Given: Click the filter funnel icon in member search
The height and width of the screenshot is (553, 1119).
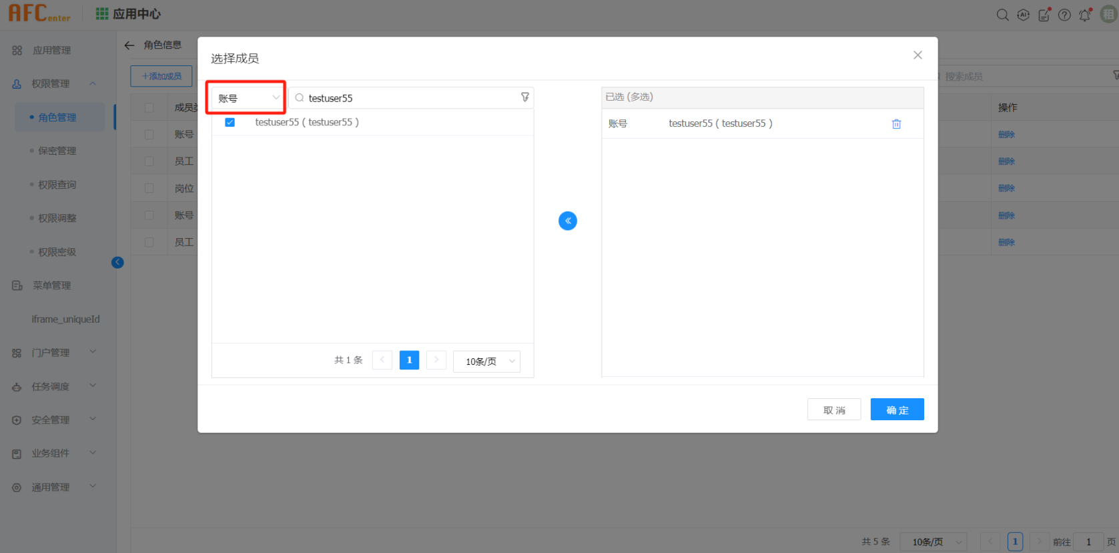Looking at the screenshot, I should coord(525,97).
